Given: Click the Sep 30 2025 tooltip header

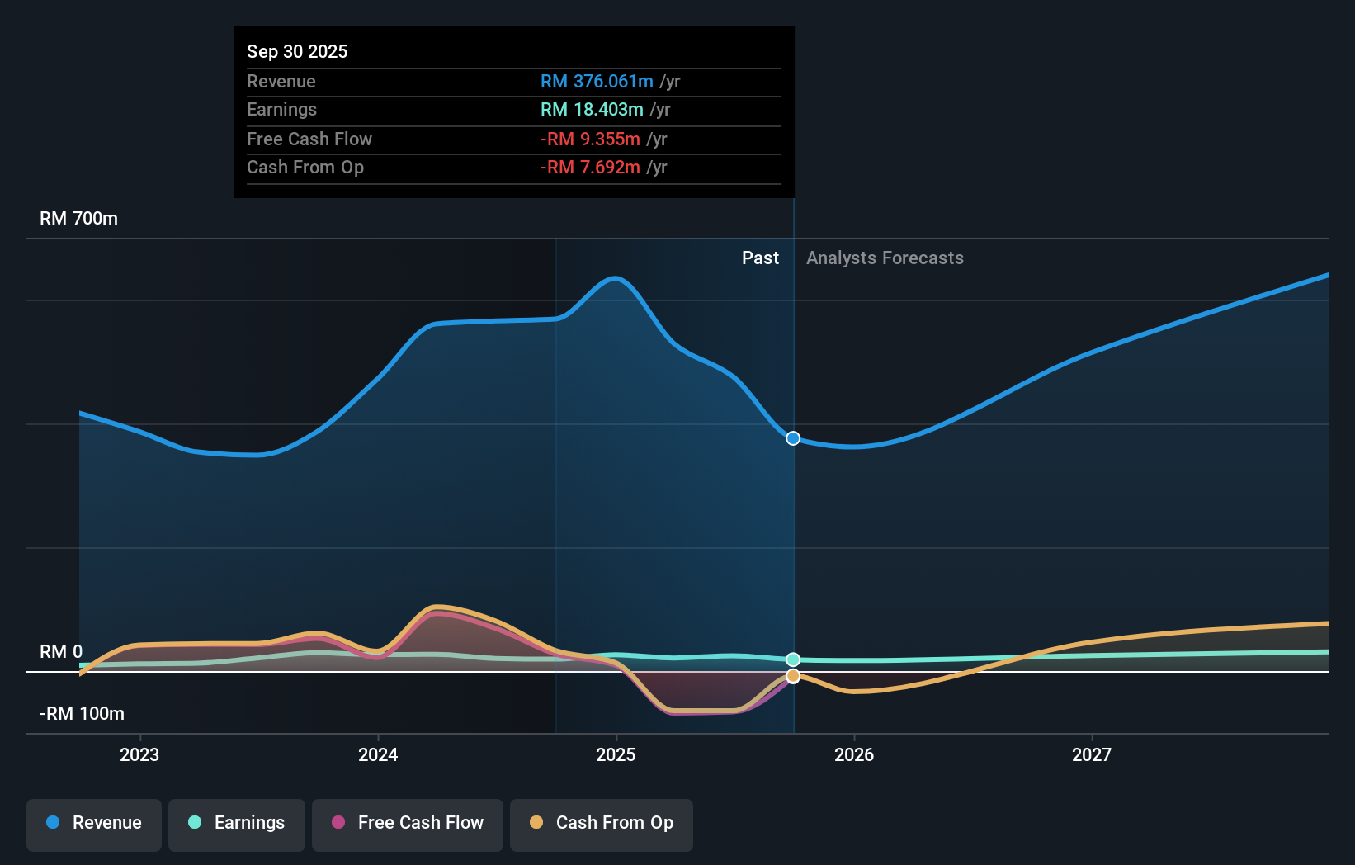Looking at the screenshot, I should pos(297,51).
